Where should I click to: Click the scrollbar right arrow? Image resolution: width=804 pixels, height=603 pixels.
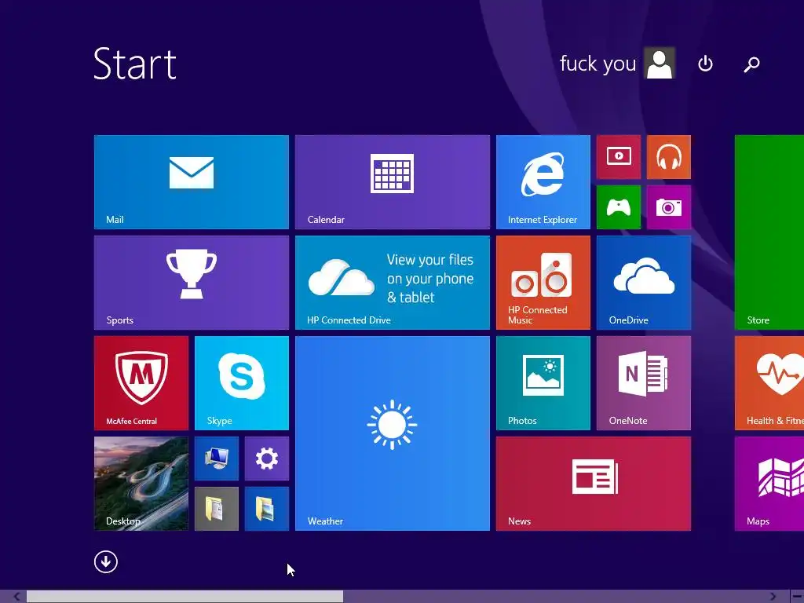point(773,597)
